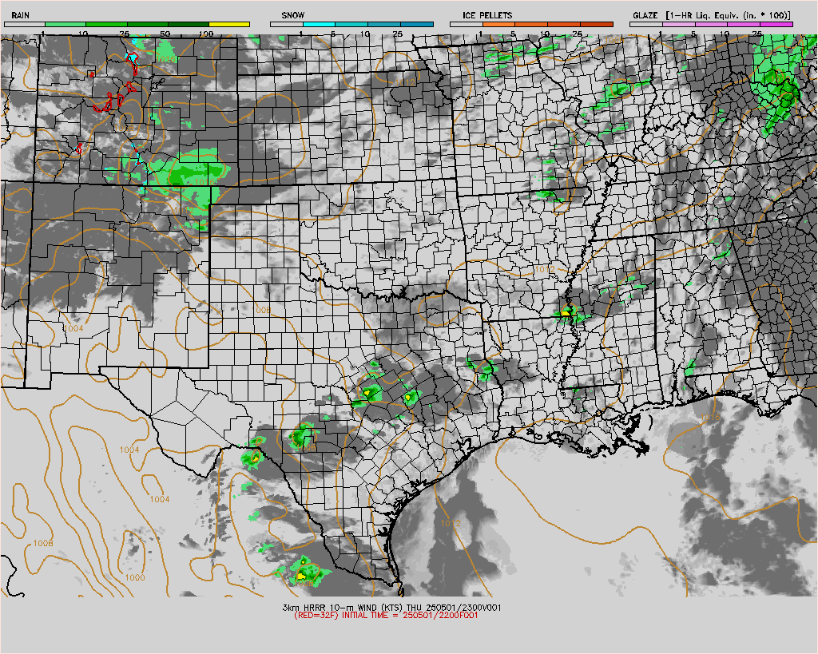Click the "3km HRRR 10-m WIND (KTS)" caption
818x654 pixels.
pos(343,607)
